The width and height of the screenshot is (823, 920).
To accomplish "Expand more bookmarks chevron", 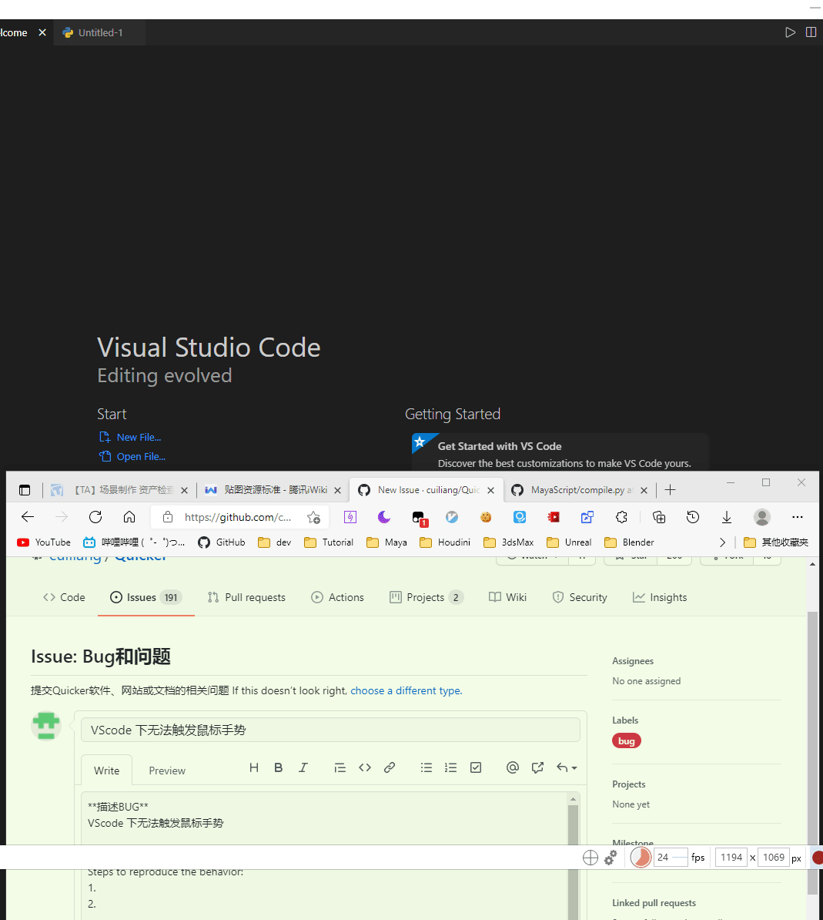I will coord(722,542).
